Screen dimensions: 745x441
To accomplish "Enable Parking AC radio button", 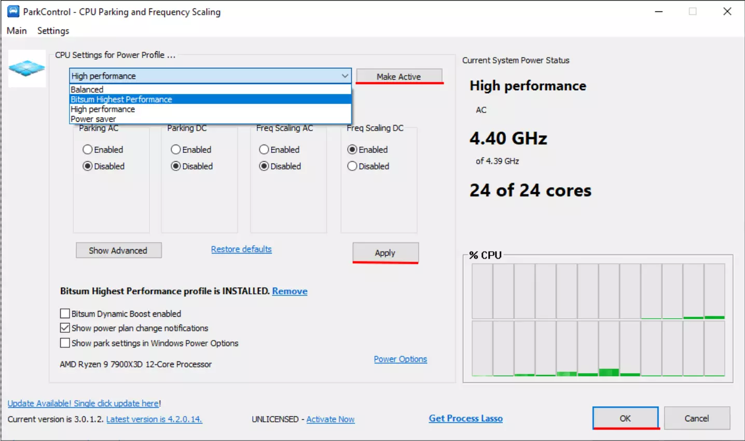I will click(x=88, y=150).
